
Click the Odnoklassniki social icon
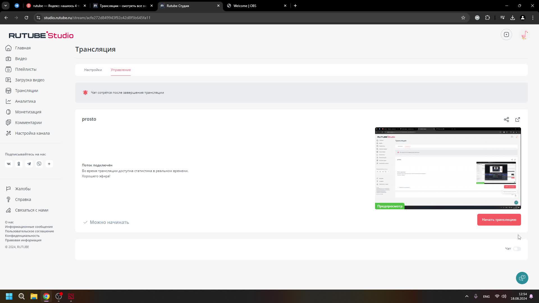click(19, 164)
